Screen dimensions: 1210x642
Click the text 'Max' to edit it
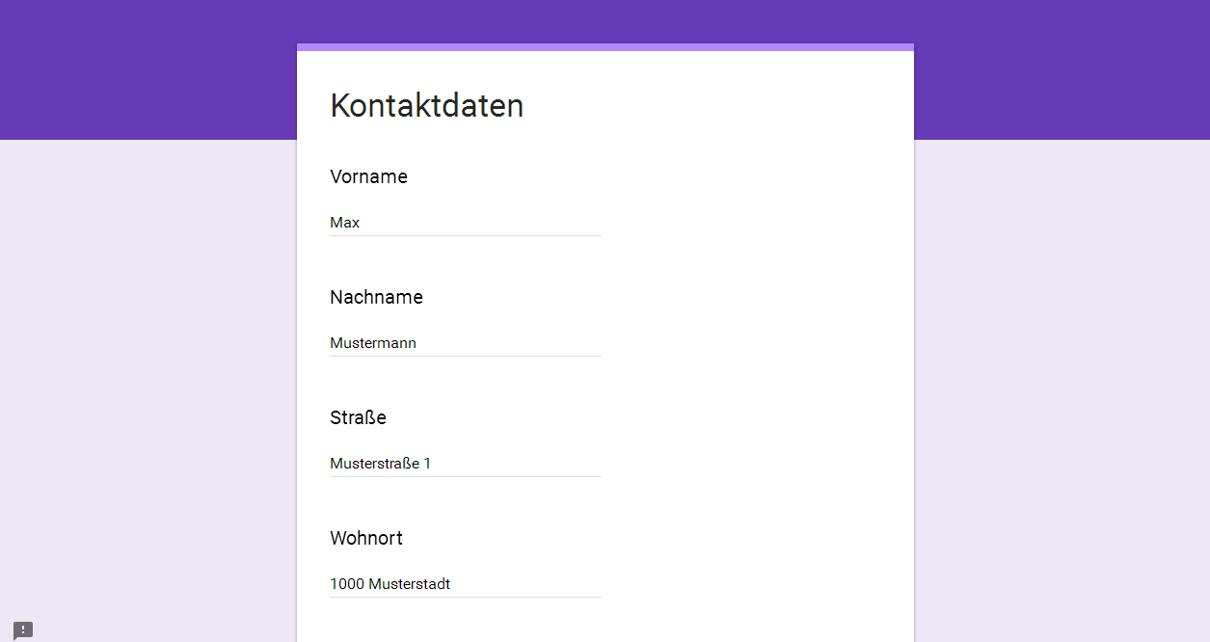[x=344, y=223]
